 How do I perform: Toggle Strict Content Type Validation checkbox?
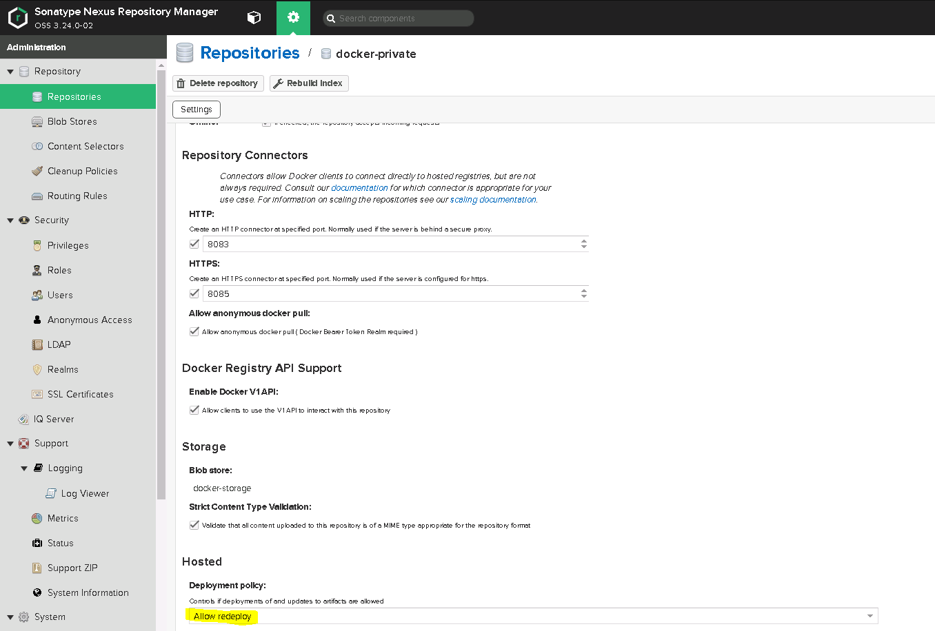(x=194, y=525)
